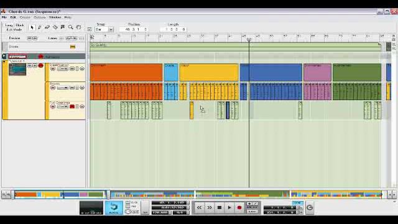Toggle the Click checkbox in the transport
The image size is (398, 224).
[x=128, y=203]
